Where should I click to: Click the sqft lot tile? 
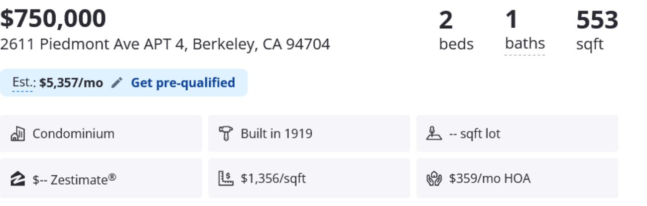[517, 134]
